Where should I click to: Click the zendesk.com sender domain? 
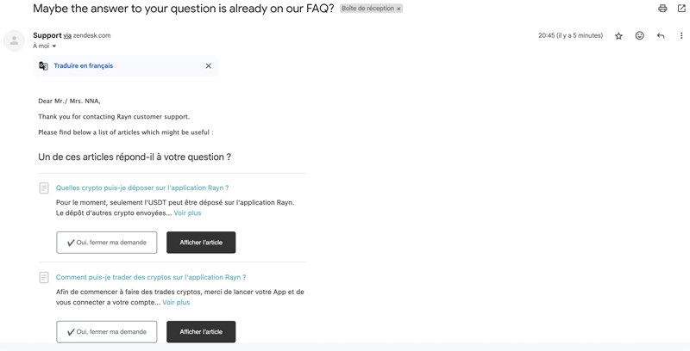[x=91, y=35]
